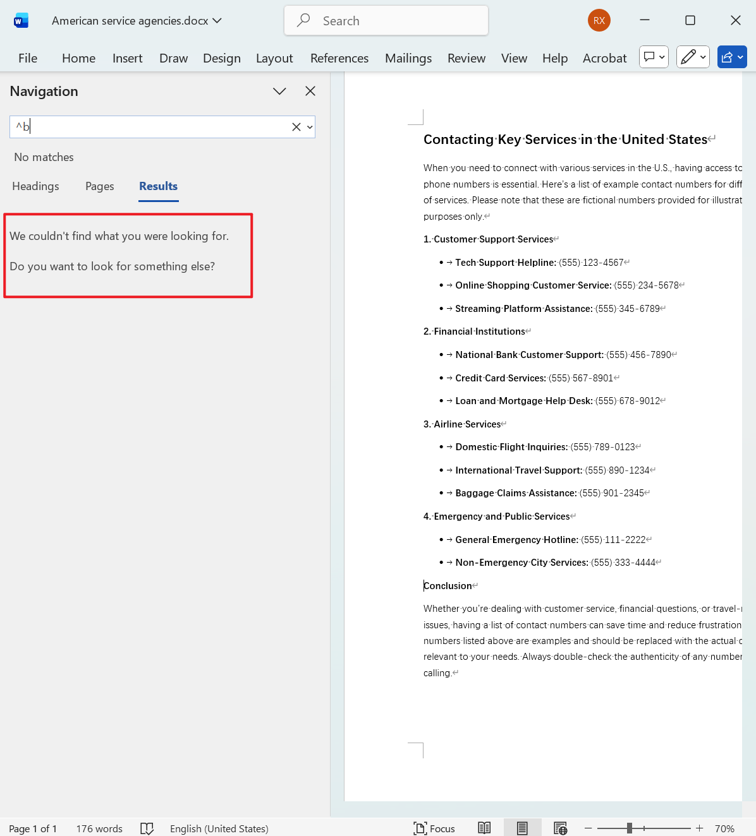Activate the pen drawing tool
756x836 pixels.
pyautogui.click(x=689, y=57)
